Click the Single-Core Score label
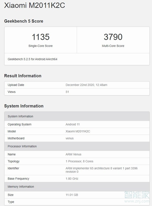Screen dimensions: 152x206 click(x=41, y=46)
